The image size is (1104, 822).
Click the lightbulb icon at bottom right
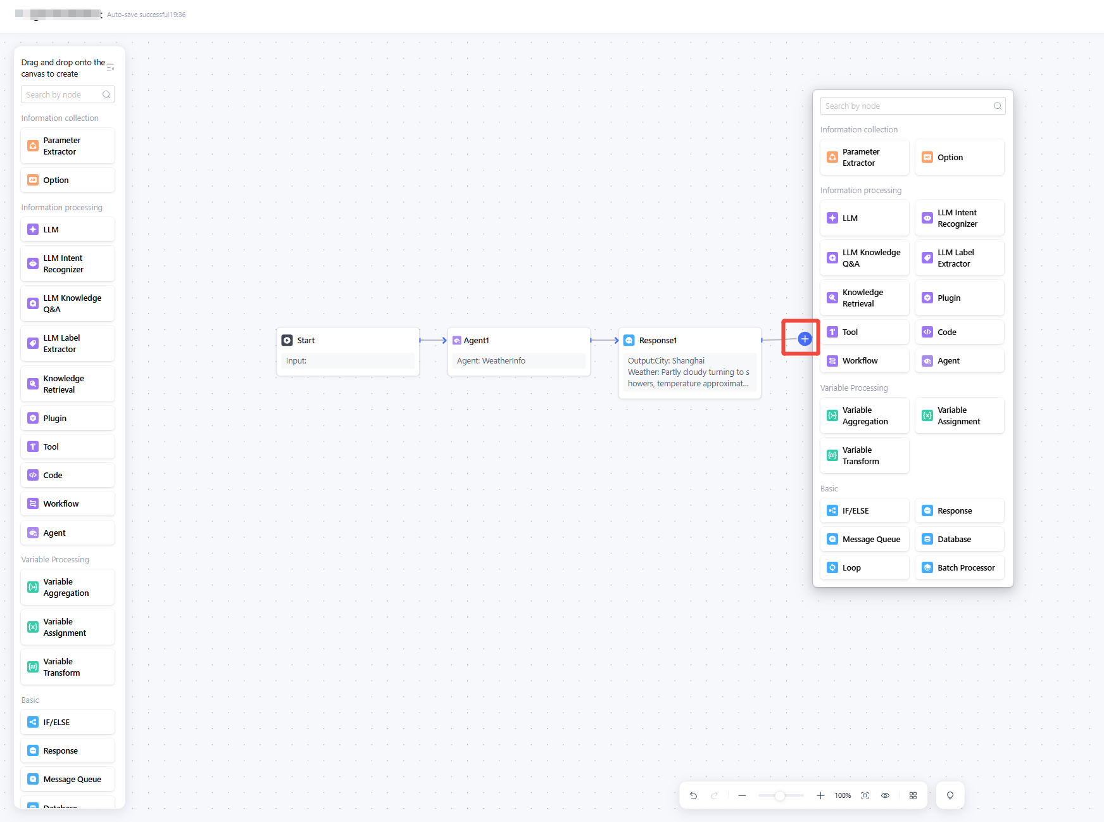pos(950,795)
